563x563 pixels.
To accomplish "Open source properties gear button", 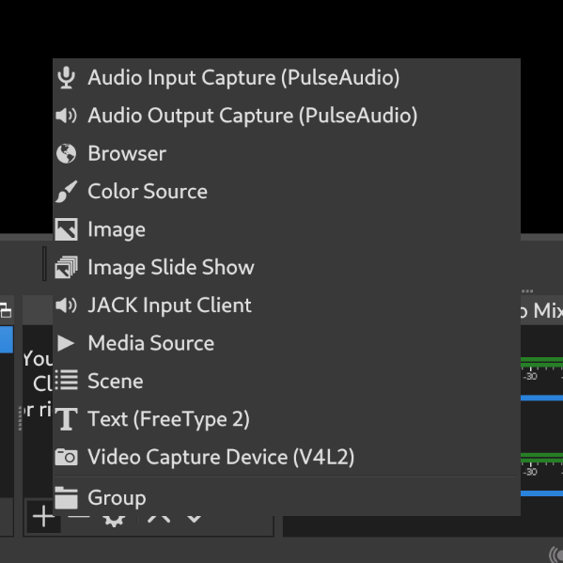I will [114, 521].
